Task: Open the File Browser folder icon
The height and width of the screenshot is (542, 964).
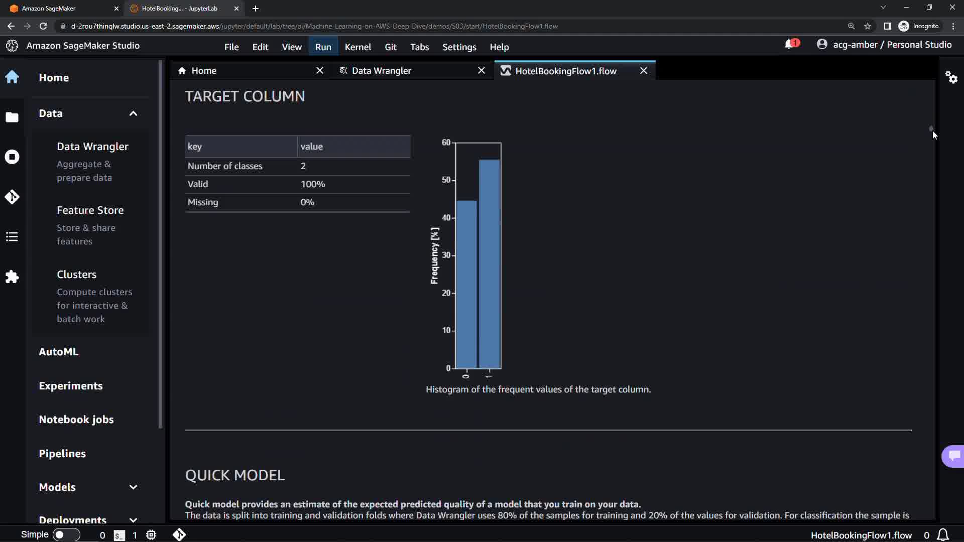Action: click(x=12, y=117)
